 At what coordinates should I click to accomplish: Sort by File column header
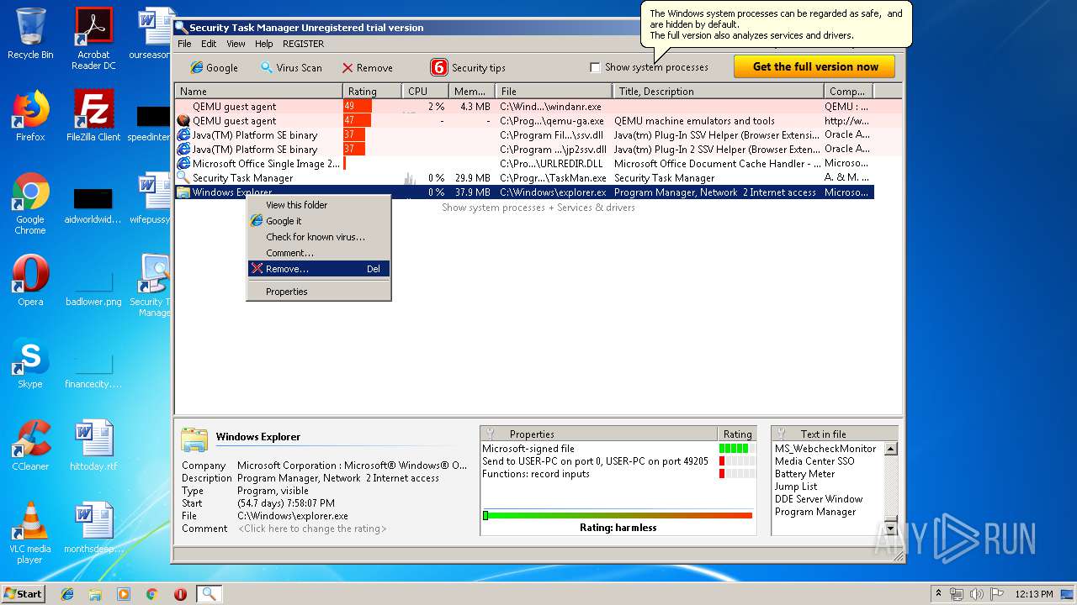click(x=554, y=91)
